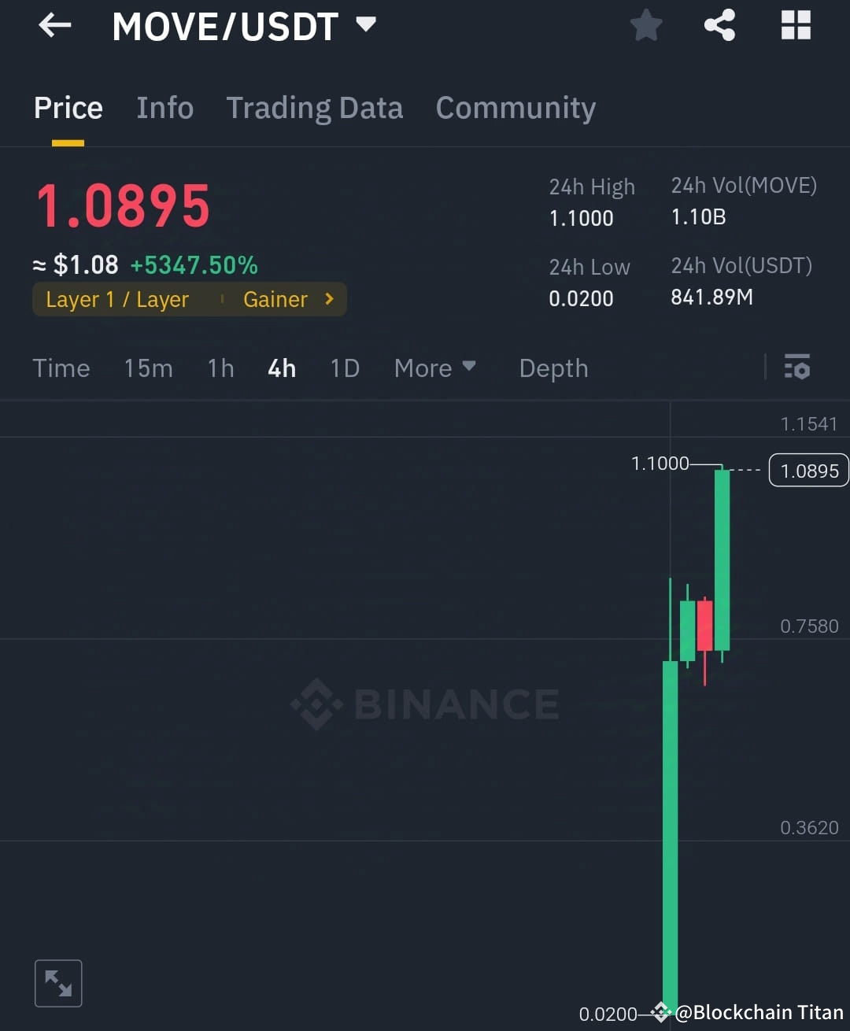Share this chart via the share icon
Image resolution: width=850 pixels, height=1031 pixels.
click(719, 24)
